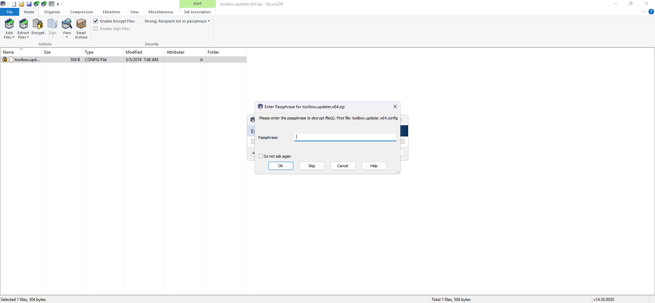Screen dimensions: 655x303
Task: Click status text 'Total 1 files, 504 bytes'
Action: (451, 300)
